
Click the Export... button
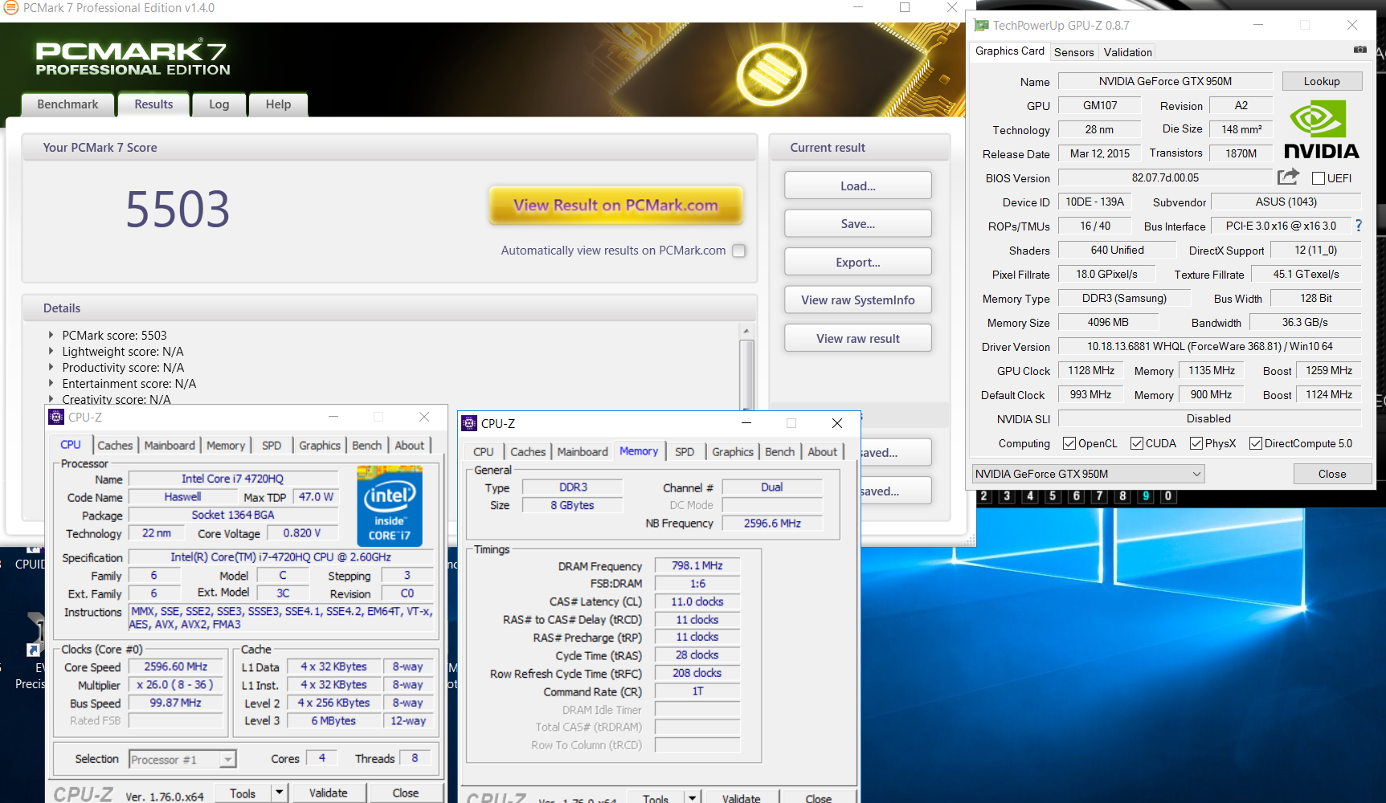click(x=858, y=262)
